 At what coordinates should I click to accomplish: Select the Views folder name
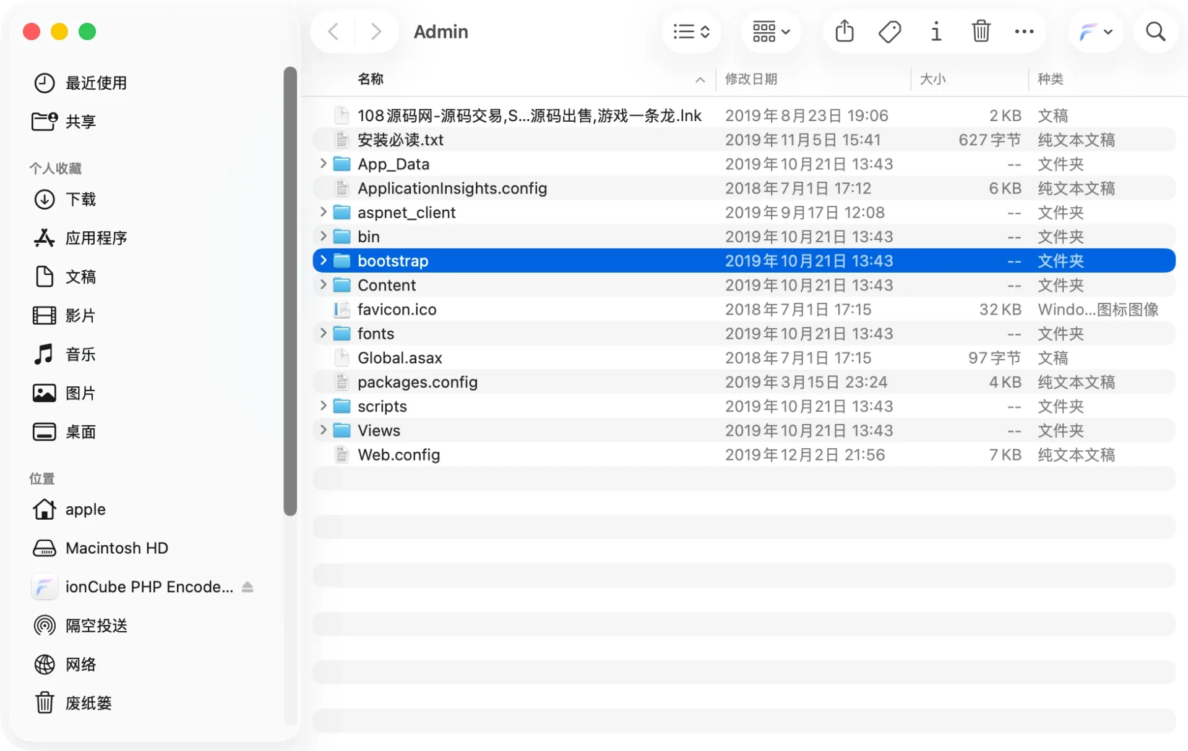point(379,430)
